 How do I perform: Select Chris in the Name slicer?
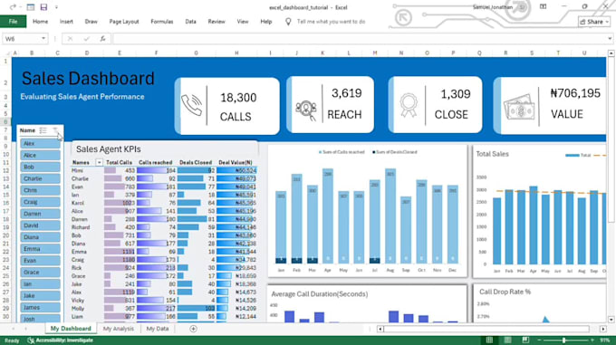pos(40,190)
